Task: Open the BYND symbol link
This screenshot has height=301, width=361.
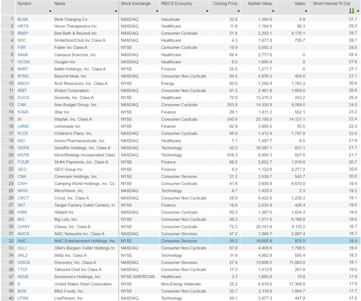Action: click(23, 76)
